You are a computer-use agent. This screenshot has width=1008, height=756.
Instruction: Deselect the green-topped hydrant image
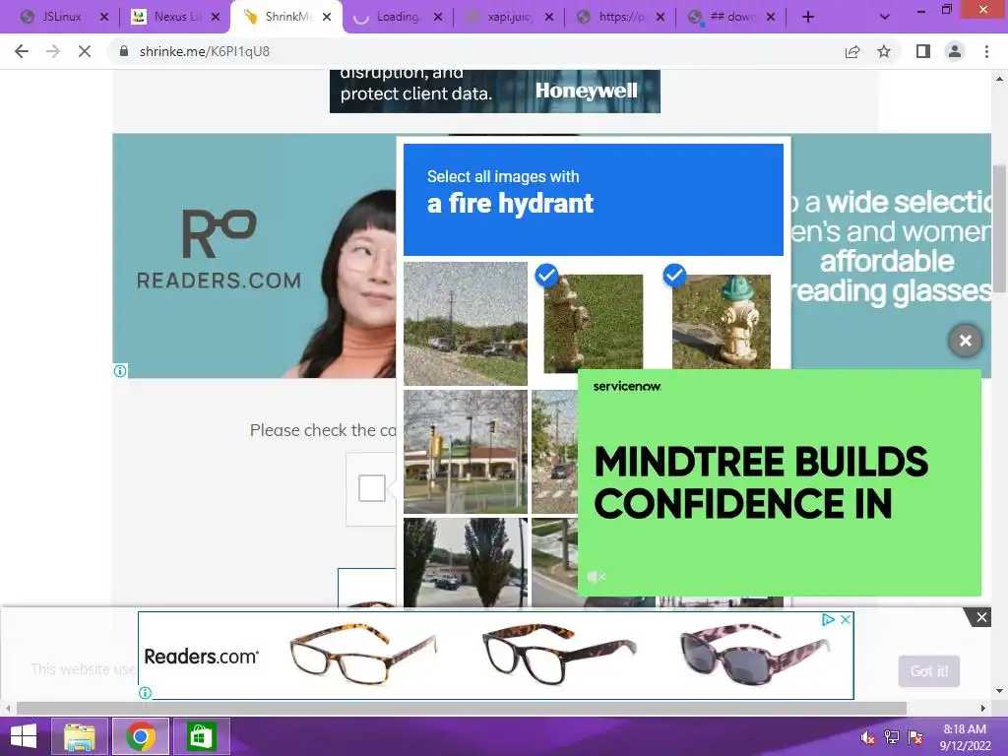point(722,323)
